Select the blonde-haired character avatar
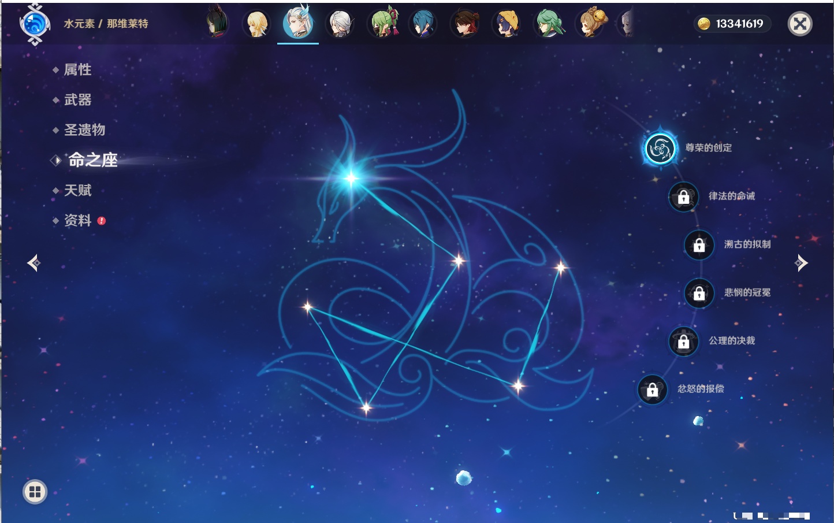Viewport: 834px width, 523px height. coord(256,24)
